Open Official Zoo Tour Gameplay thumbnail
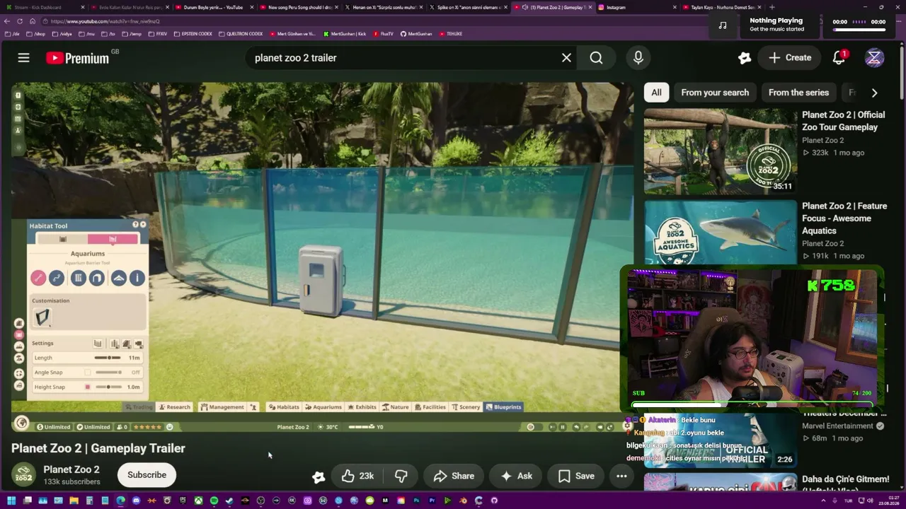The image size is (906, 509). point(721,151)
